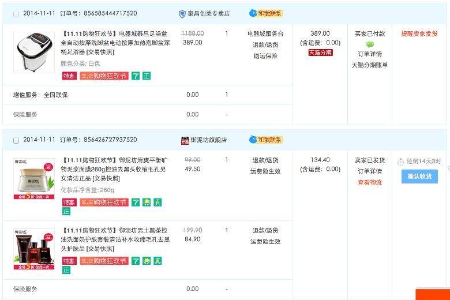Click the 特惠 badge on the mud mask item
The width and height of the screenshot is (450, 300).
69,202
